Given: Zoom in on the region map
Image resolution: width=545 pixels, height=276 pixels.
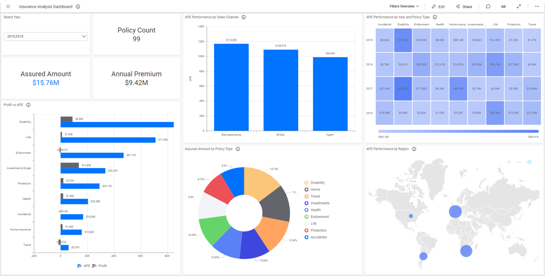Looking at the screenshot, I should (509, 162).
